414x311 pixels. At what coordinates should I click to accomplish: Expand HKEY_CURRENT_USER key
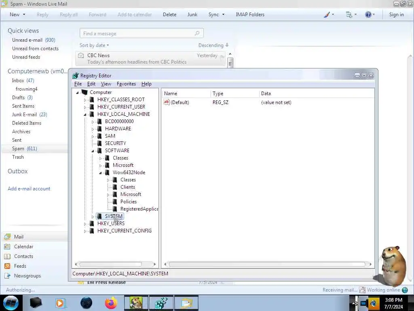point(85,107)
